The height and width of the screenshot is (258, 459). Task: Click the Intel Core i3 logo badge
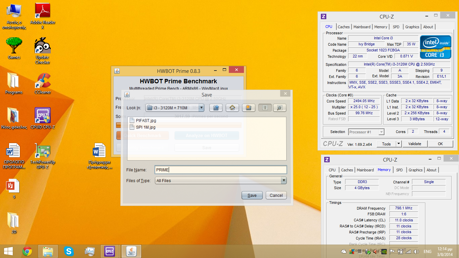[x=435, y=47]
